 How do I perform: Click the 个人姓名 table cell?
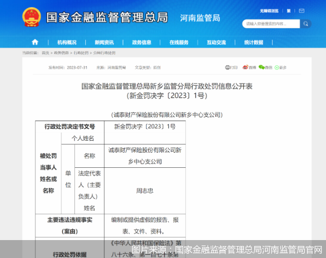[83, 139]
